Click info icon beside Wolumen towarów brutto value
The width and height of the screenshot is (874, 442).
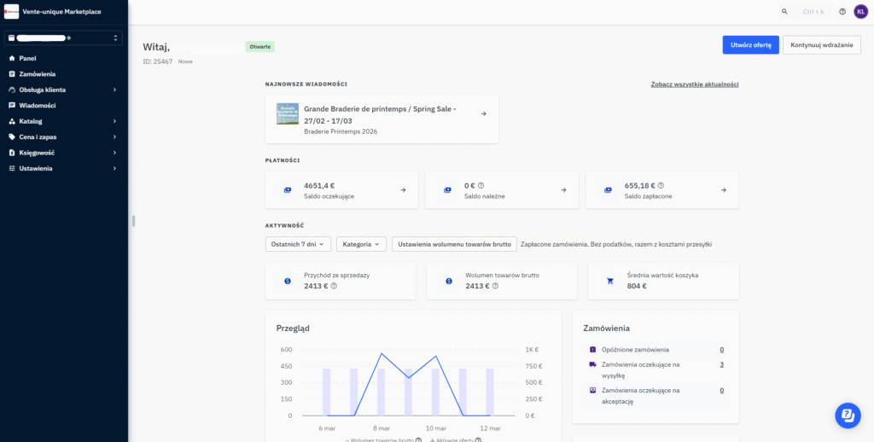(495, 286)
